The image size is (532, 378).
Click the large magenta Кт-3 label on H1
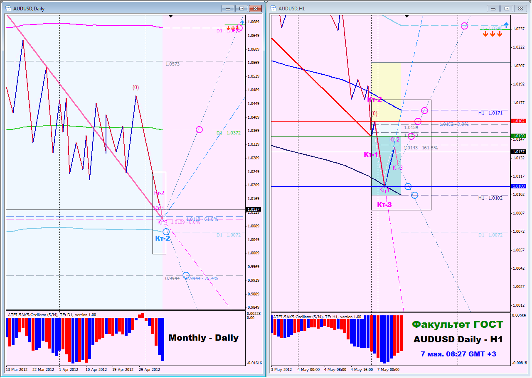(x=384, y=205)
